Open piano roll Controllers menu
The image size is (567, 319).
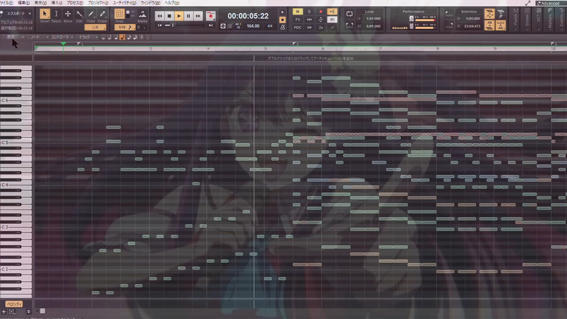[61, 37]
